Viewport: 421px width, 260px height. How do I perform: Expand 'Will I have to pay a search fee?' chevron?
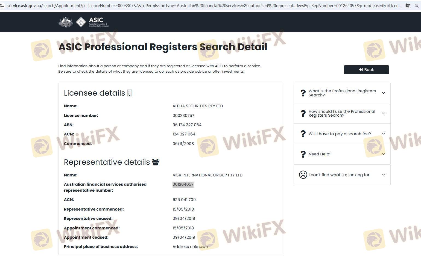[x=384, y=134]
